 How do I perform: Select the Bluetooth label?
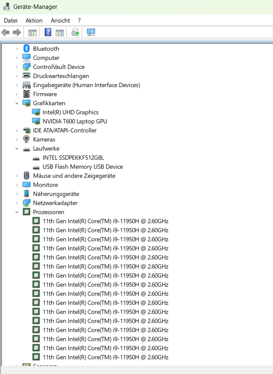click(x=46, y=49)
